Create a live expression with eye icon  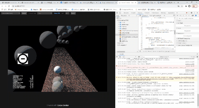pos(139,57)
